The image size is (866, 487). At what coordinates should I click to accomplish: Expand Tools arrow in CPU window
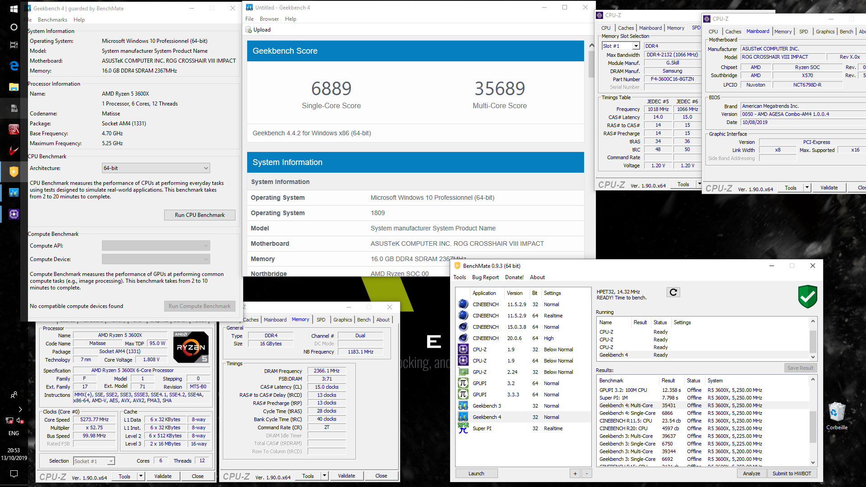click(x=141, y=476)
